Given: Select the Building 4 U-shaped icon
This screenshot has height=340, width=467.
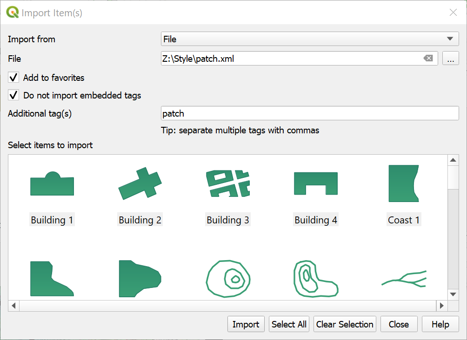Looking at the screenshot, I should coord(316,183).
